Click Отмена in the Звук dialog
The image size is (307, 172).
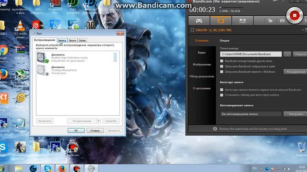pyautogui.click(x=95, y=130)
